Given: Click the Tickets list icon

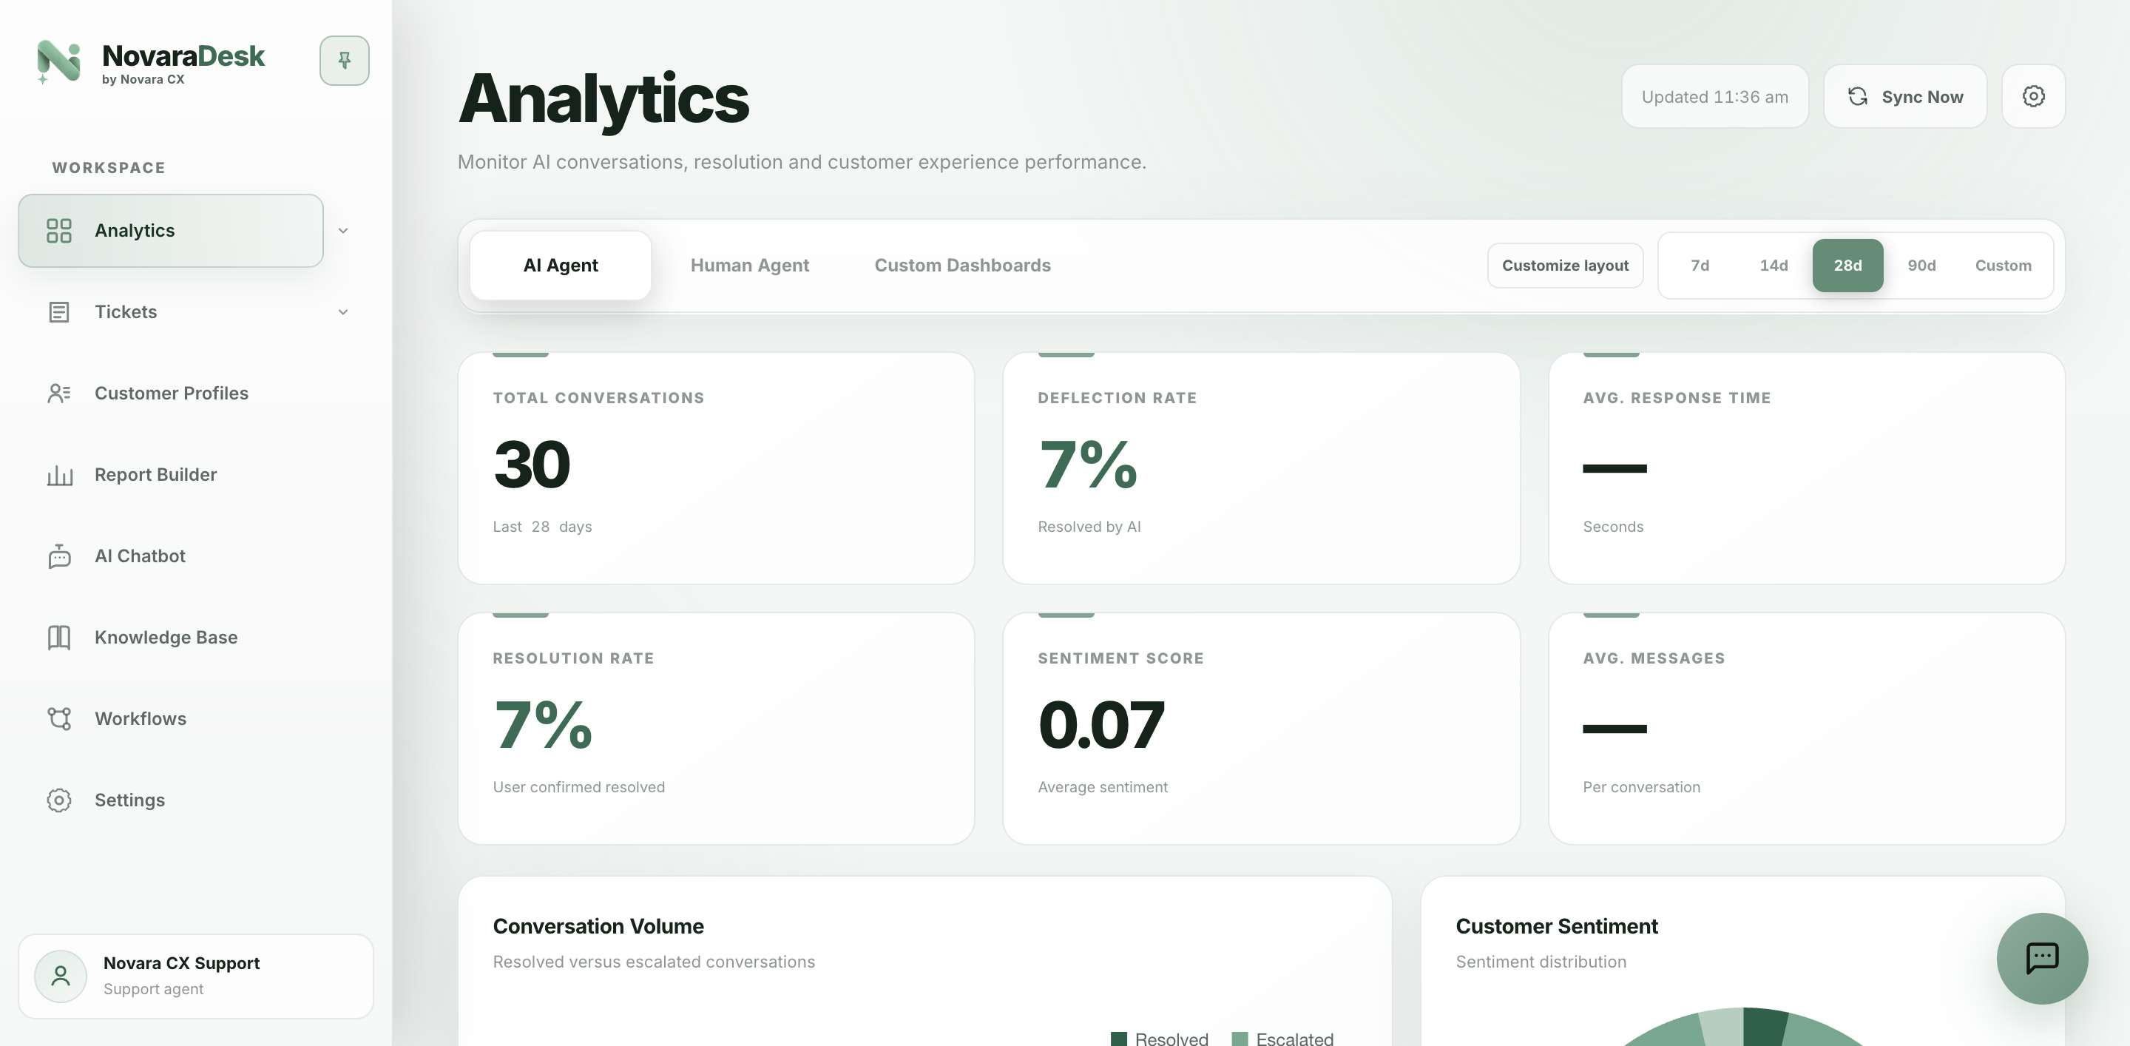Looking at the screenshot, I should pos(58,311).
